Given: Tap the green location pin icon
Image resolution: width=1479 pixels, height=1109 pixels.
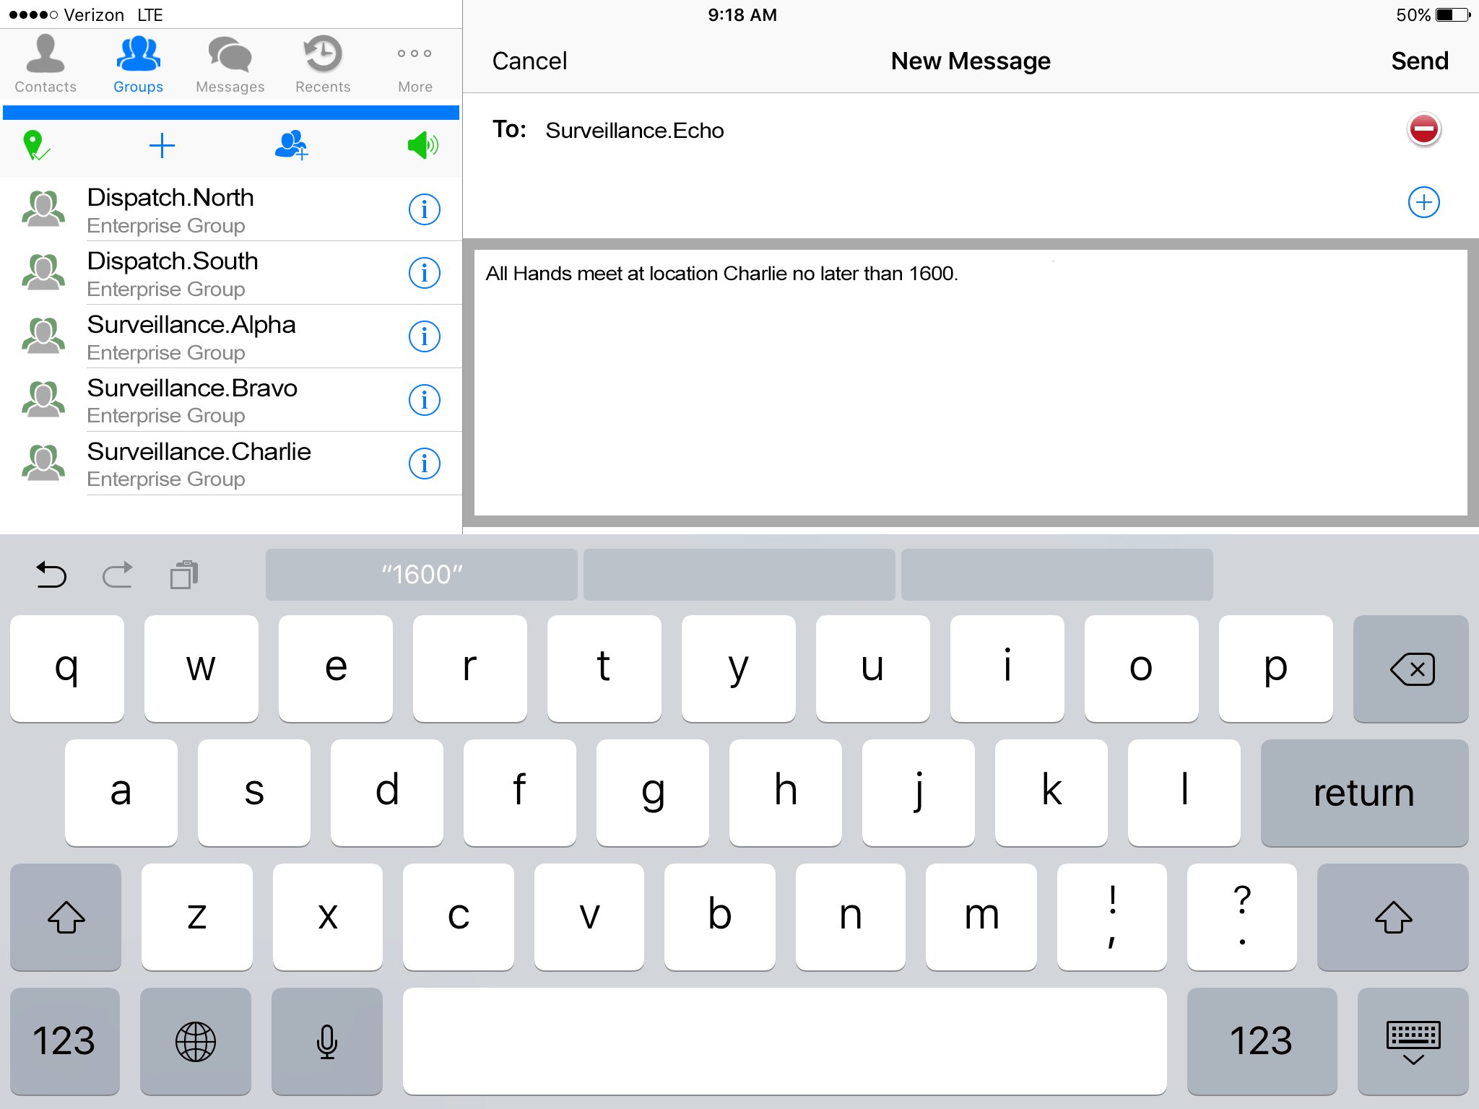Looking at the screenshot, I should point(35,145).
